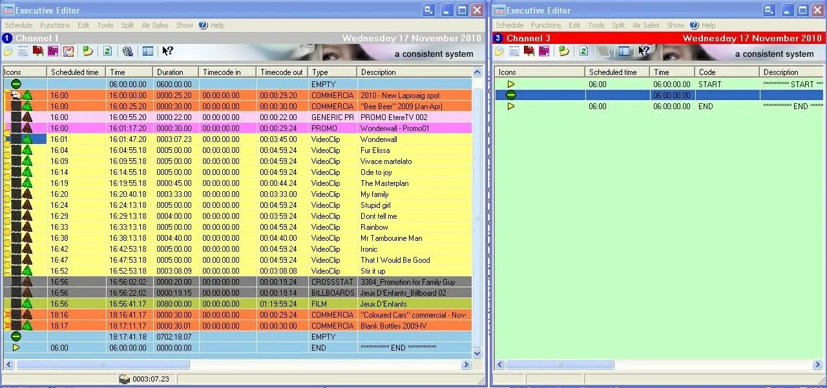
Task: Open the Air Sales menu in Channel 3 window
Action: coord(645,25)
